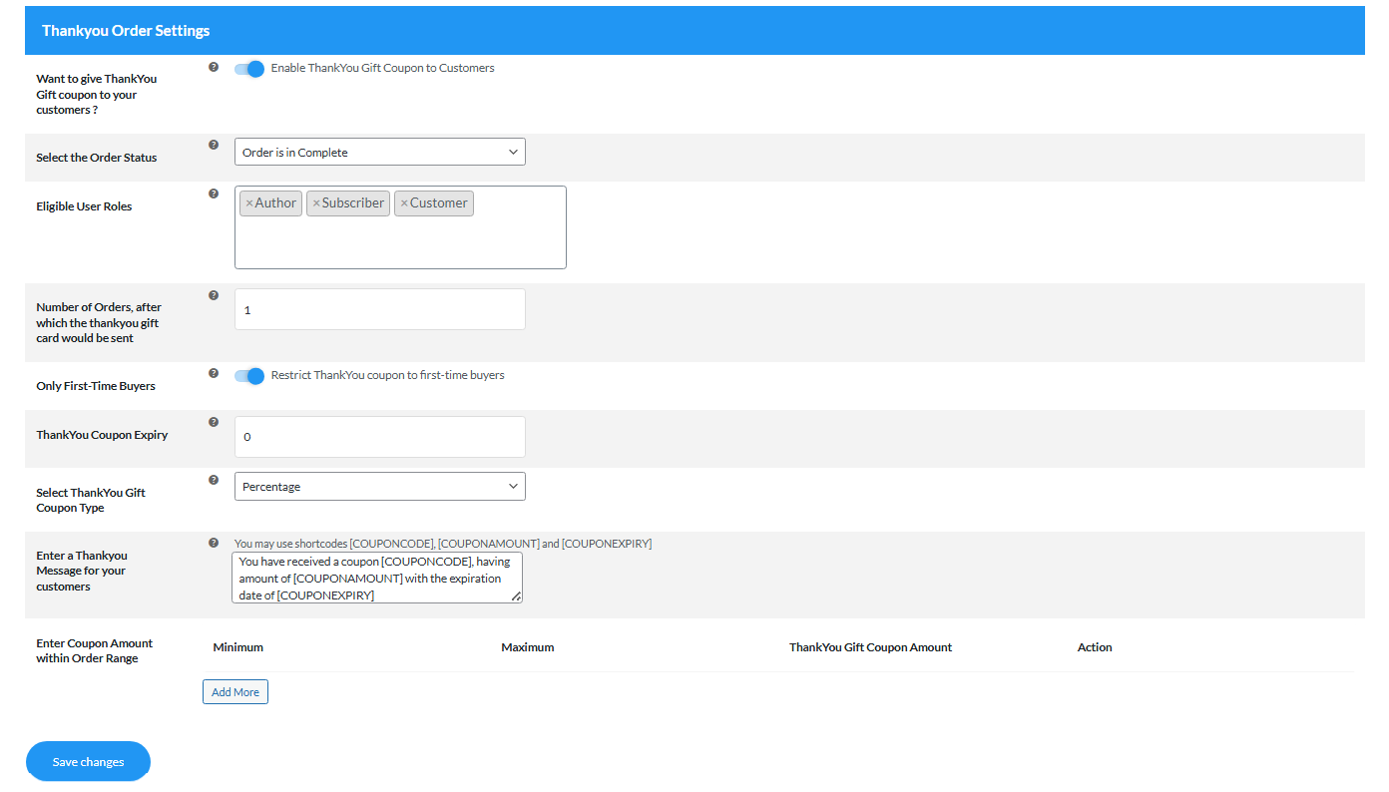Disable ThankYou Gift Coupon to Customers toggle
Image resolution: width=1389 pixels, height=792 pixels.
pos(249,69)
